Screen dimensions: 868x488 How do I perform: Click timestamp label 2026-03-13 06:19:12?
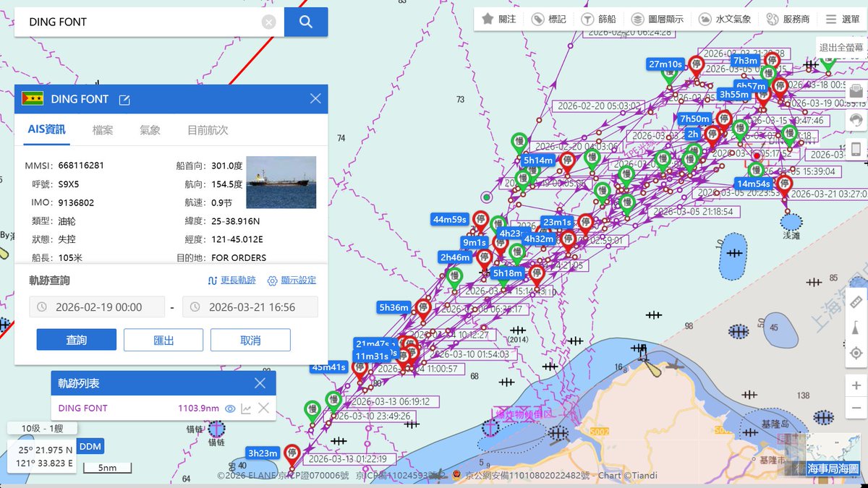click(391, 401)
